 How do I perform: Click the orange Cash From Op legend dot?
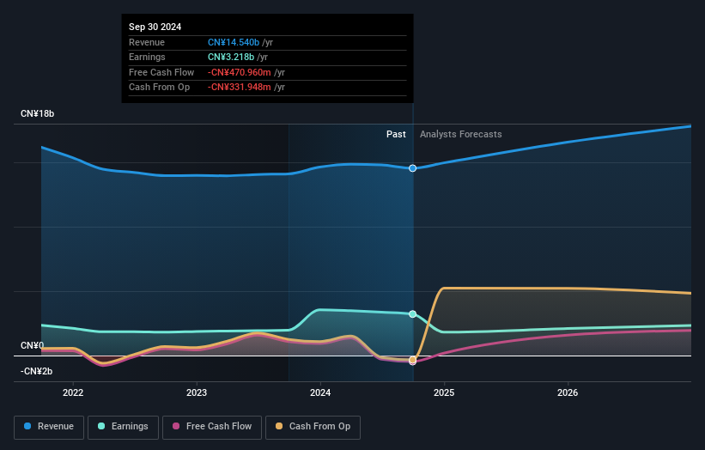pos(279,426)
